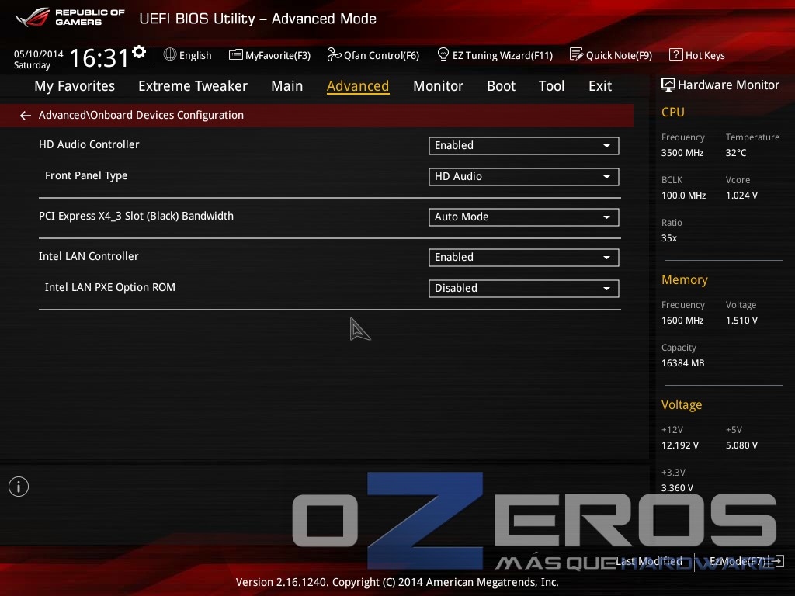Click the Memory section heading
The image size is (795, 596).
[x=685, y=279]
